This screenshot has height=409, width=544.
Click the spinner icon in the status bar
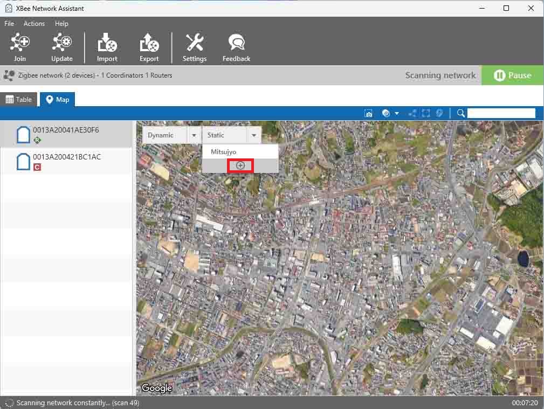point(9,403)
